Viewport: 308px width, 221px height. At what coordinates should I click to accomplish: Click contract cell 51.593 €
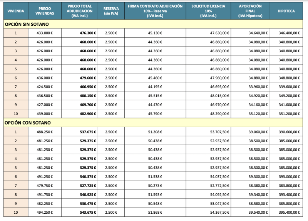[155, 194]
